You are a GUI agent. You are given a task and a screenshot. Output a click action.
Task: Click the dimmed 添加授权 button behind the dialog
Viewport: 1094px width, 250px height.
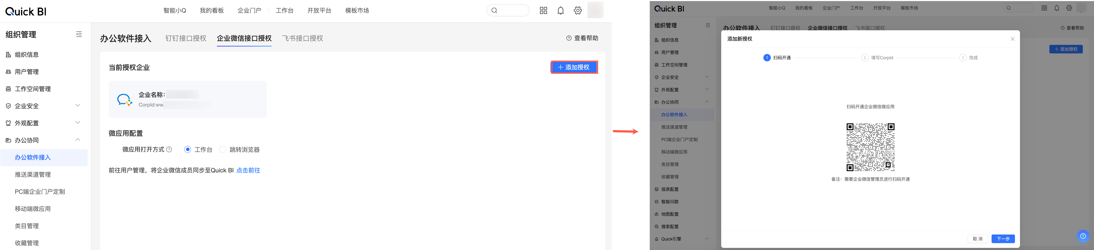point(1066,49)
